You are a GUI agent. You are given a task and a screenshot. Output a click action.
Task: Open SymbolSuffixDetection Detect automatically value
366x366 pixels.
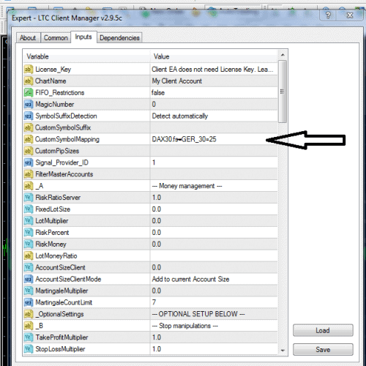point(214,116)
